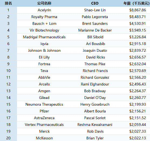Select the Neumora Therapeutics cell
The height and width of the screenshot is (141, 150).
(44, 105)
